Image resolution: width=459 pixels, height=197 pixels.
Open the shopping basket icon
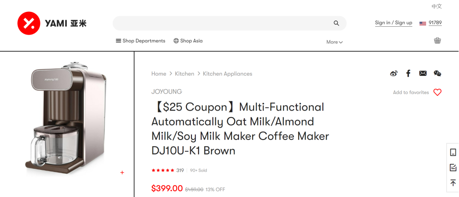coord(437,40)
